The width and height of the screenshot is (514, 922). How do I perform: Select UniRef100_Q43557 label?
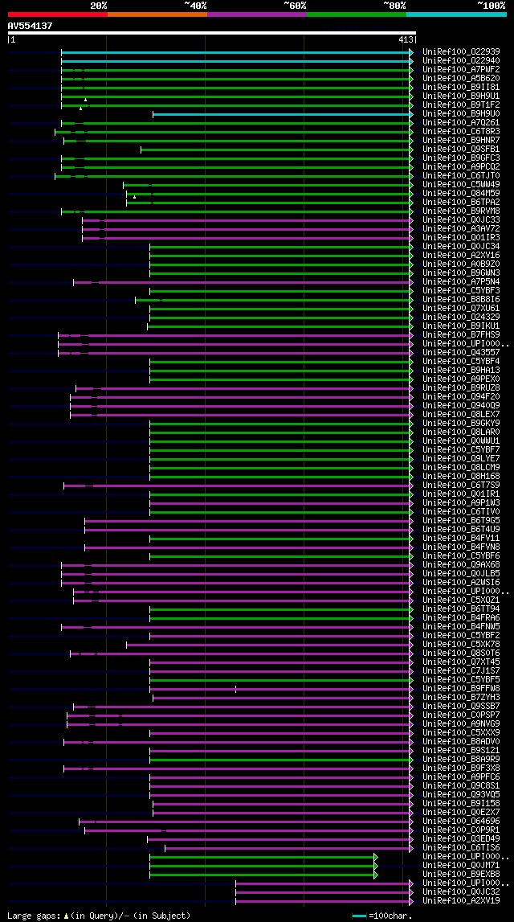coord(461,353)
